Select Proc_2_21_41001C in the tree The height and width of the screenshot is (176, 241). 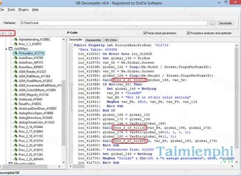(31, 150)
